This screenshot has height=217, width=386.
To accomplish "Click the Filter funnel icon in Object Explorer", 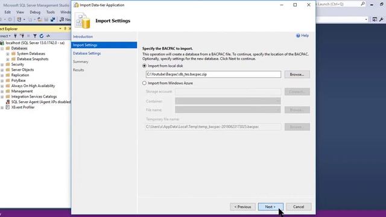I will tap(35, 36).
